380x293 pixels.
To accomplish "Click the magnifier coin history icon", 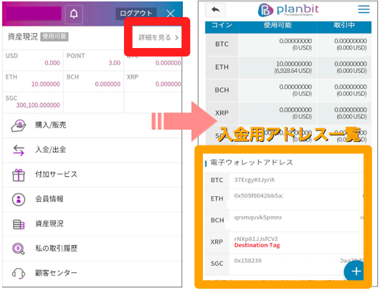I will 19,249.
